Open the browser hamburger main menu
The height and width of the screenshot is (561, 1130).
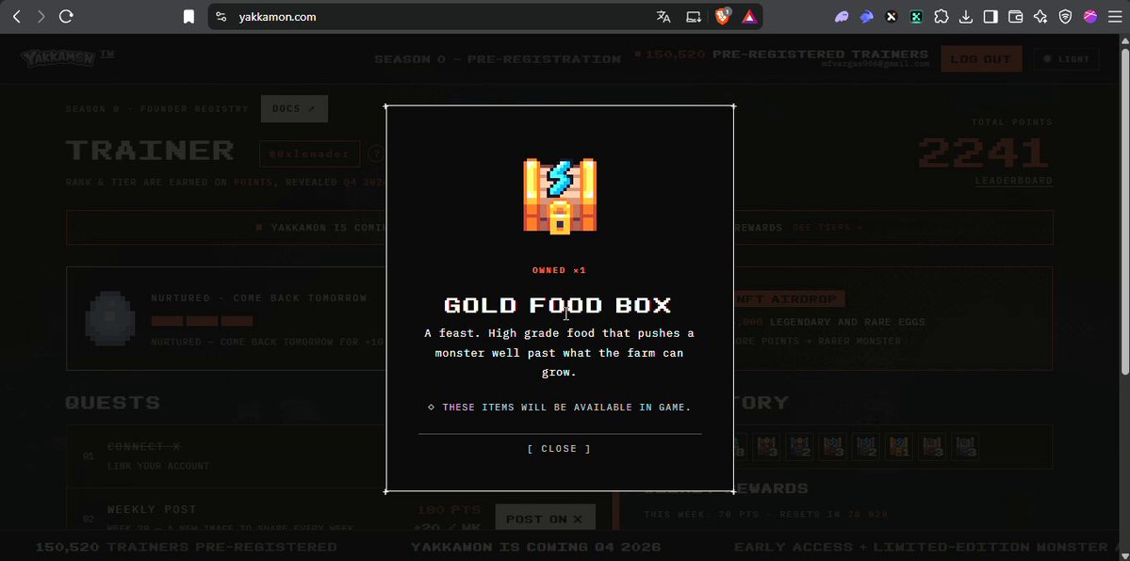[1115, 17]
